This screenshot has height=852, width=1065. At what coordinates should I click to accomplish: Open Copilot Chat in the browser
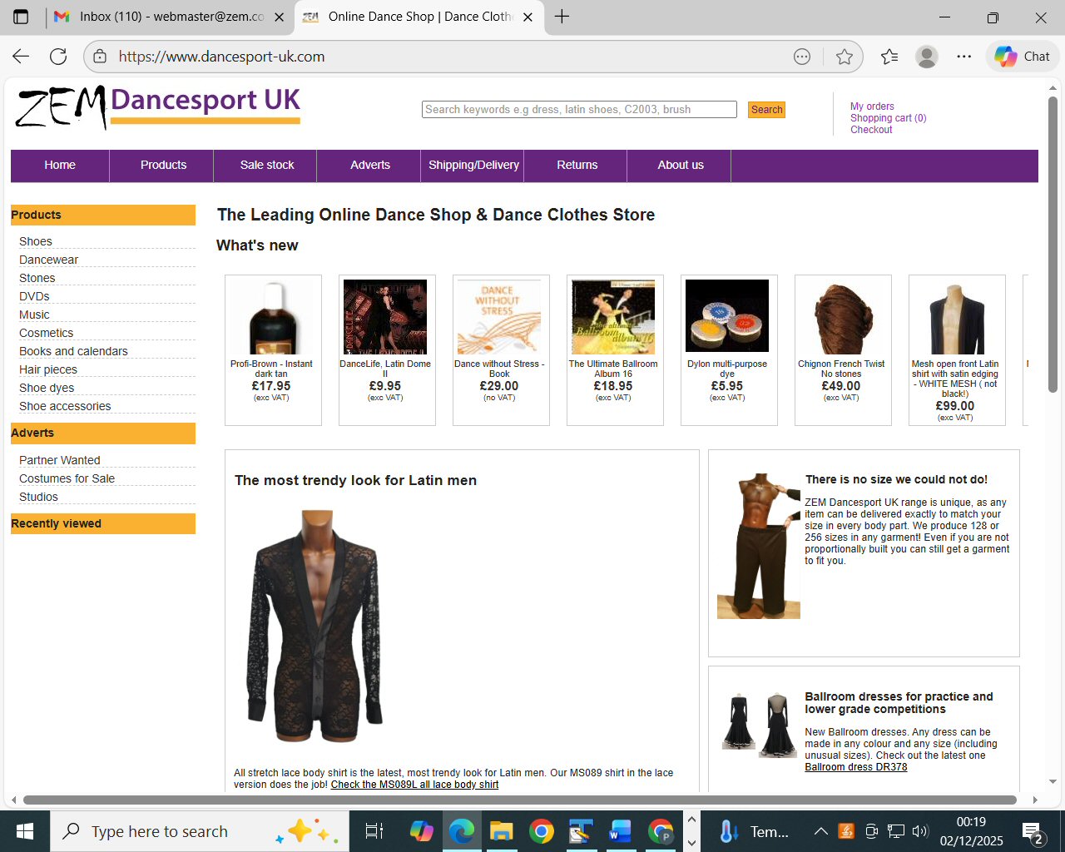[x=1022, y=57]
